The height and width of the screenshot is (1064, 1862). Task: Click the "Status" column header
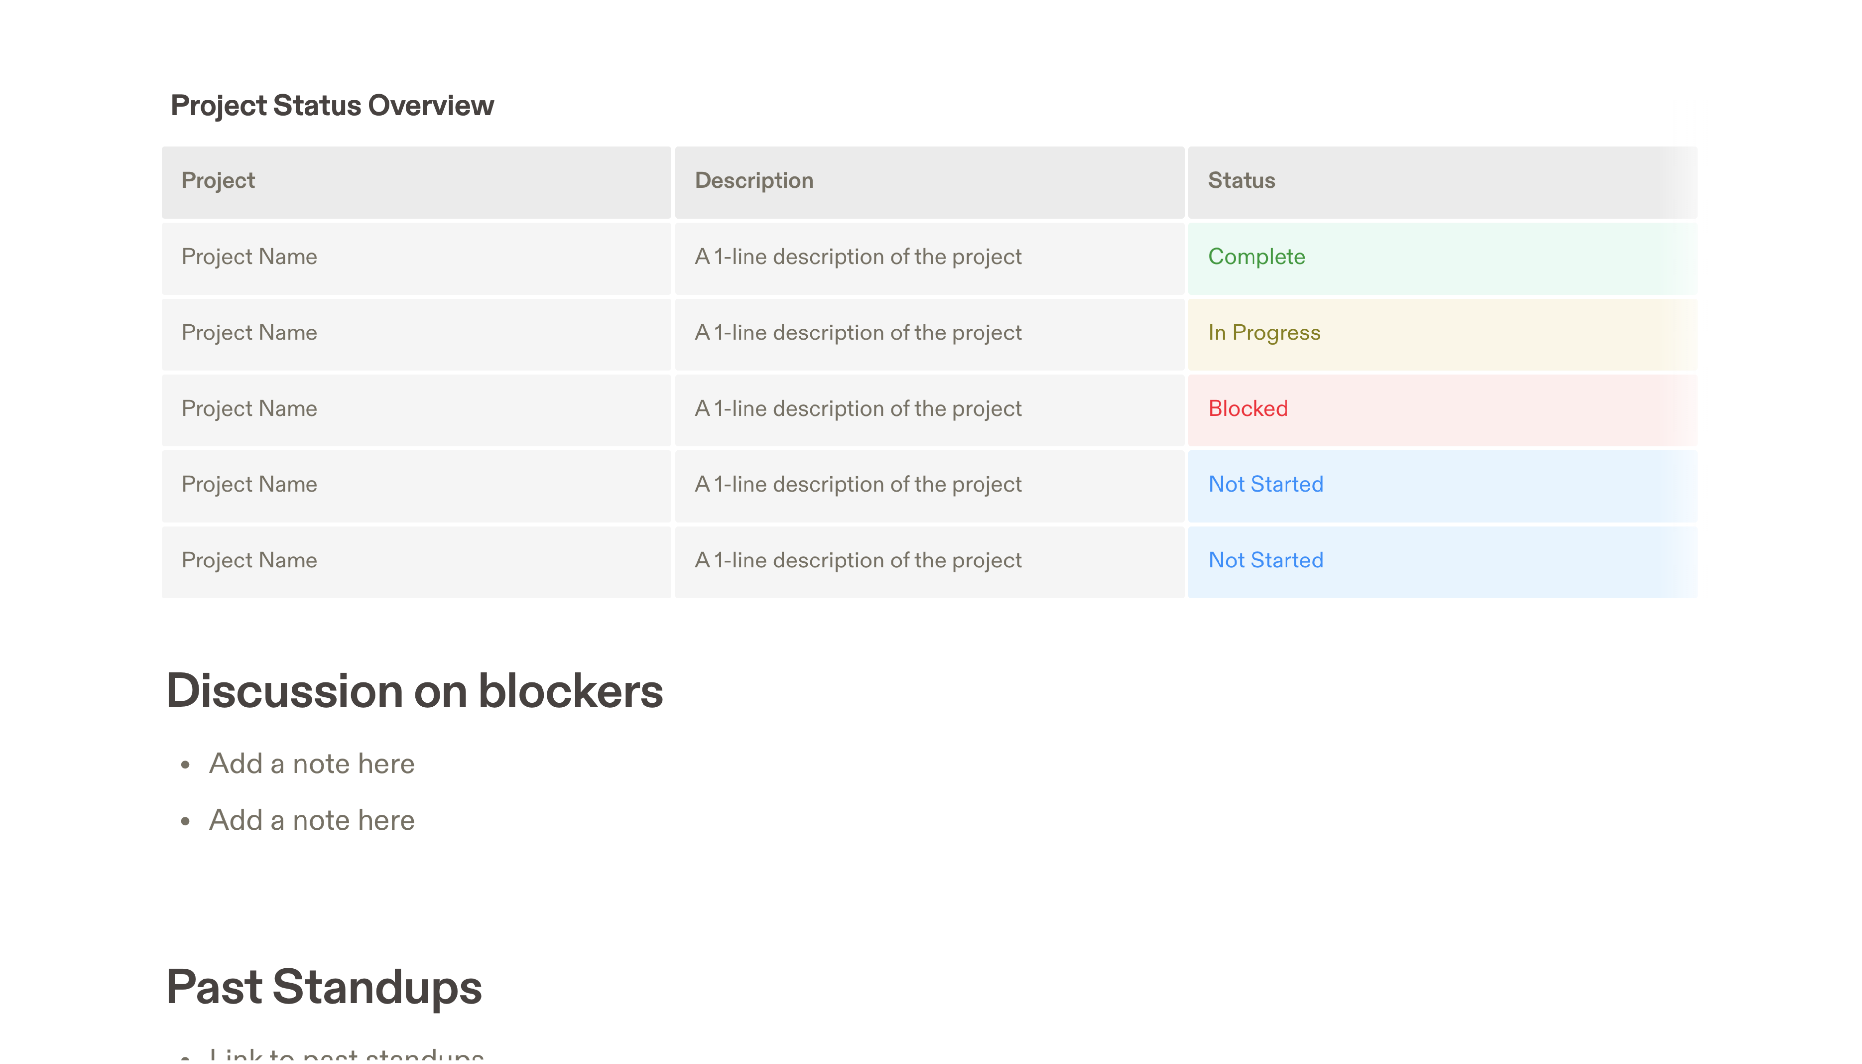click(1241, 180)
